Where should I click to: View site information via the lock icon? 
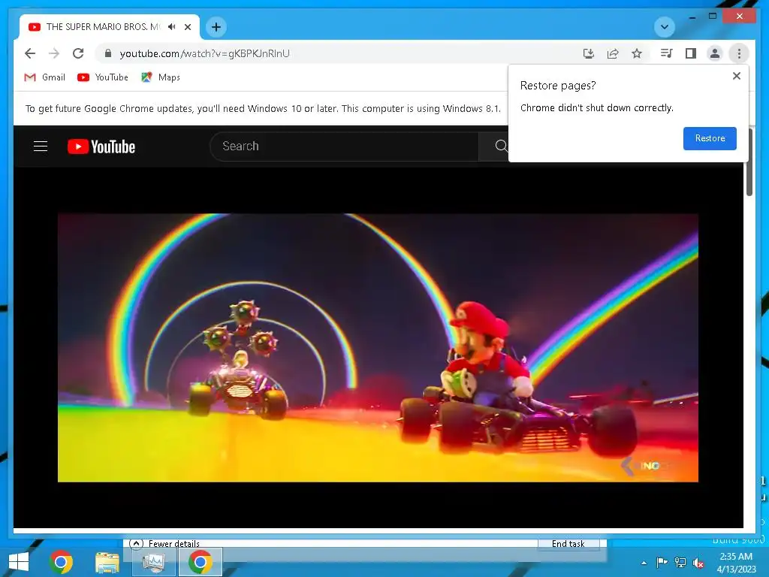click(x=108, y=53)
